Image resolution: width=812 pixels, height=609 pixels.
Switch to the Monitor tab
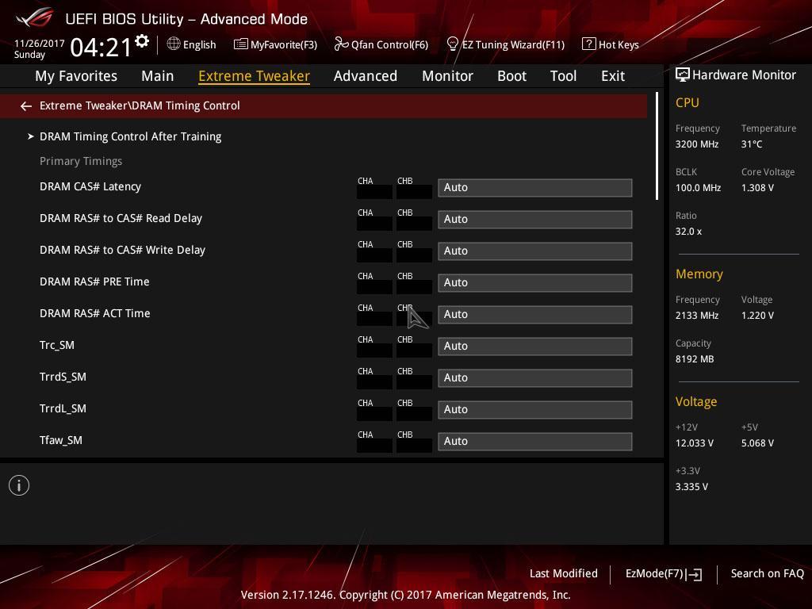coord(447,76)
